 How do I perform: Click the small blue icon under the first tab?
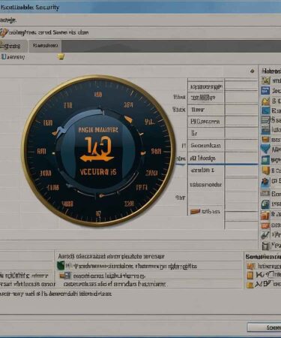tap(3, 56)
